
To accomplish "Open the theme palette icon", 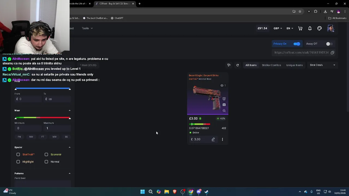I will pos(320,28).
